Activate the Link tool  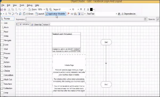point(4,23)
